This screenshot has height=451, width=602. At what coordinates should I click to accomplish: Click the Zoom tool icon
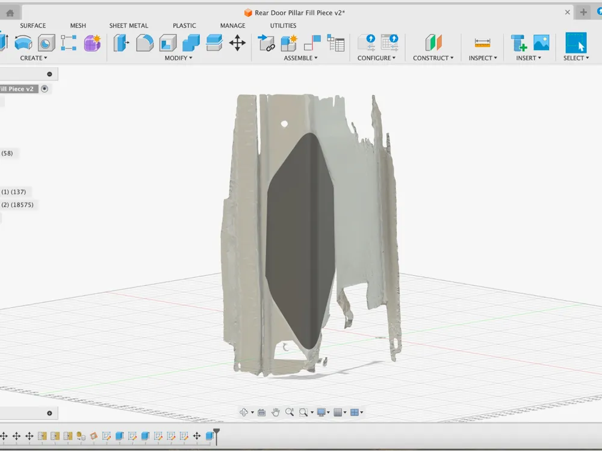click(x=290, y=413)
